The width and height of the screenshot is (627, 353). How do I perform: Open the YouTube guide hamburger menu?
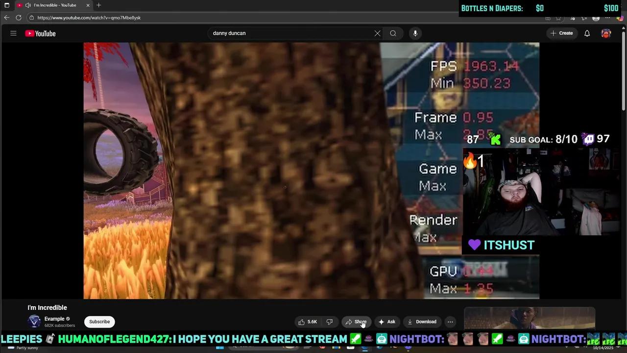(13, 33)
